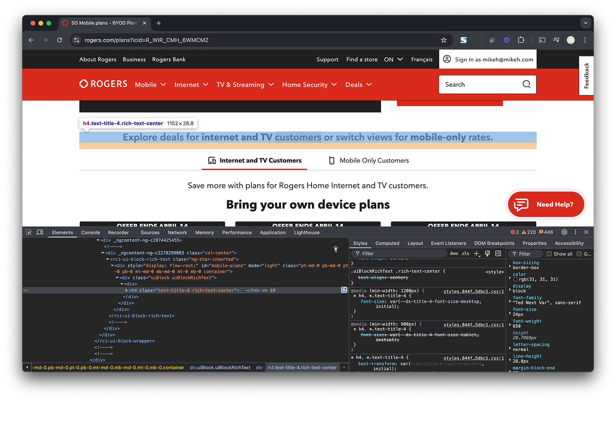The image size is (616, 424).
Task: Open the Lighthouse tab in DevTools
Action: point(307,233)
